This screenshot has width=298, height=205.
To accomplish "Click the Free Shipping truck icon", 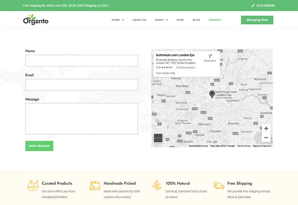I will click(219, 185).
